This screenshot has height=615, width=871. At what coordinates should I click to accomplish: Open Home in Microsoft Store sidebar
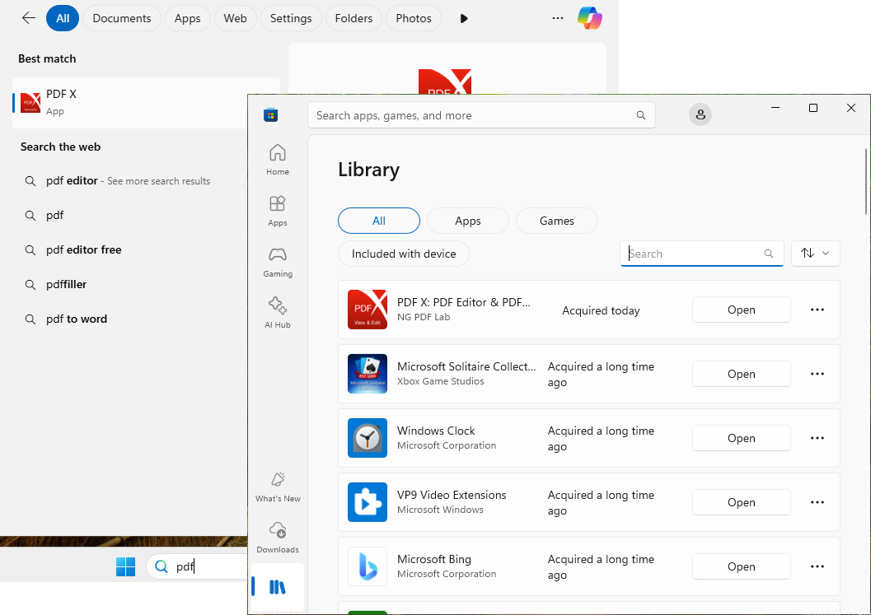(277, 159)
